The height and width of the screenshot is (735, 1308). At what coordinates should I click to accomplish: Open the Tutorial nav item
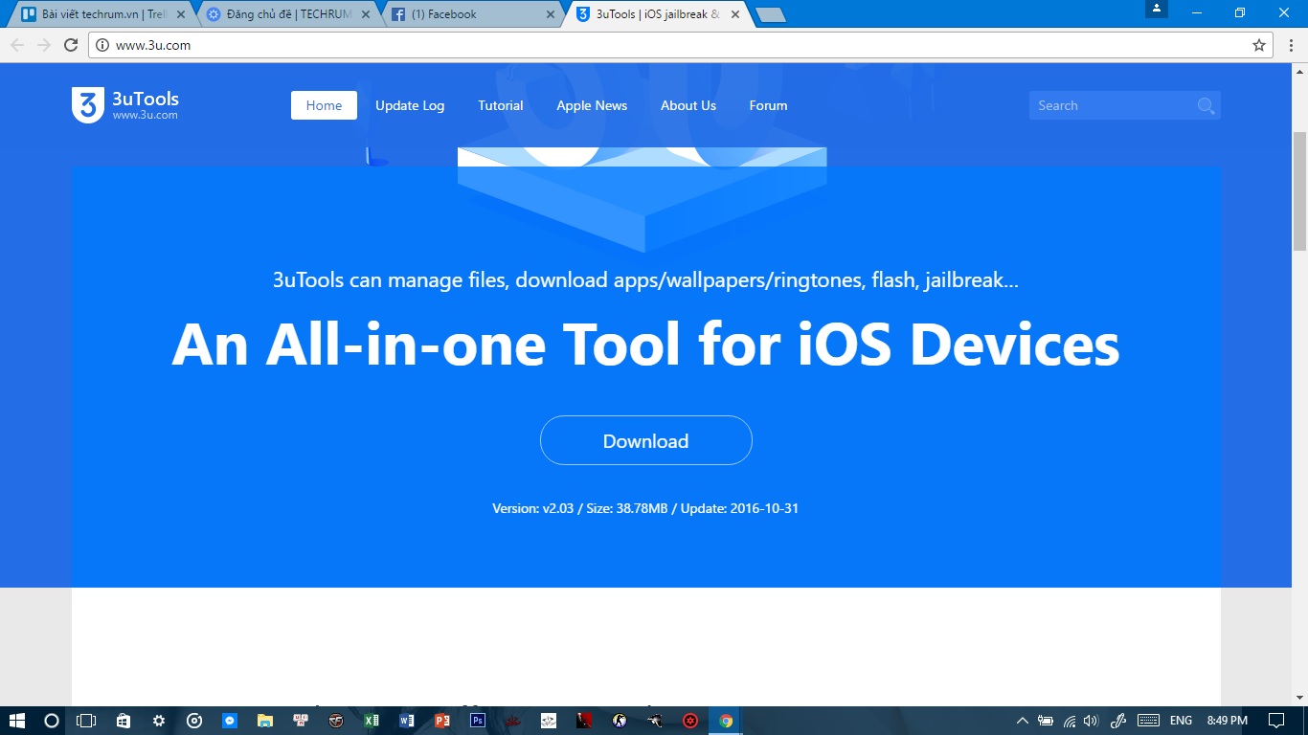501,105
